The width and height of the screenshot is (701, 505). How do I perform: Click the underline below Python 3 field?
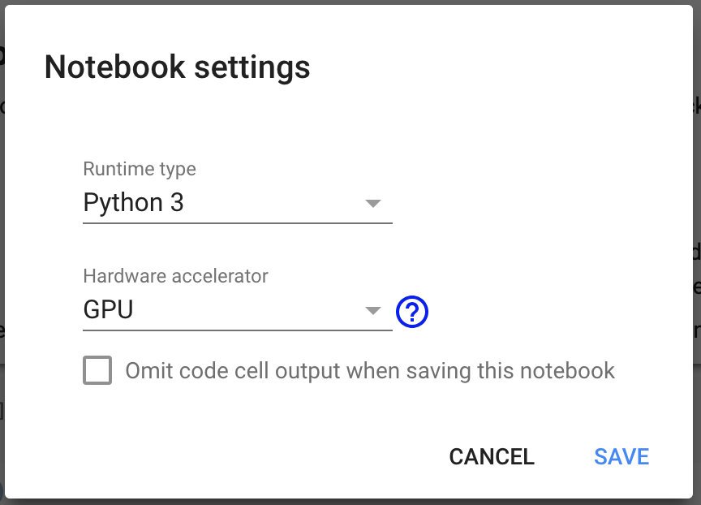[x=238, y=222]
